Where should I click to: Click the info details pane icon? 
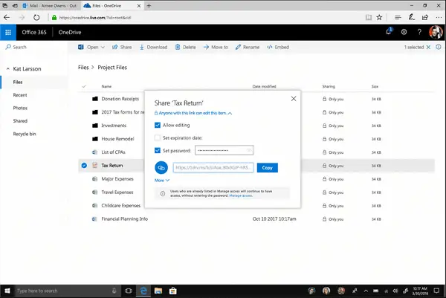click(439, 47)
